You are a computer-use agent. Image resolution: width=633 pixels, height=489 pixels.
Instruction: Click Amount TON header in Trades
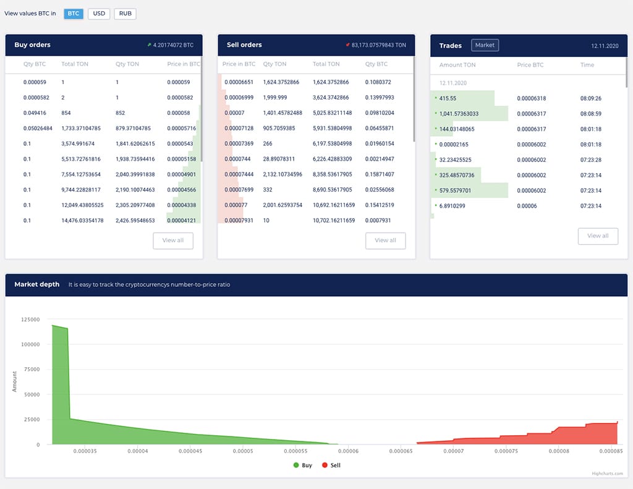[457, 65]
